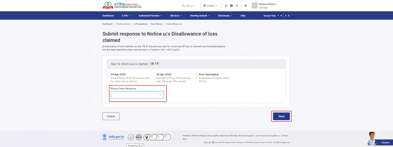Viewport: 393px width, 147px height.
Task: Open the Please Select Response dropdown
Action: tap(137, 95)
